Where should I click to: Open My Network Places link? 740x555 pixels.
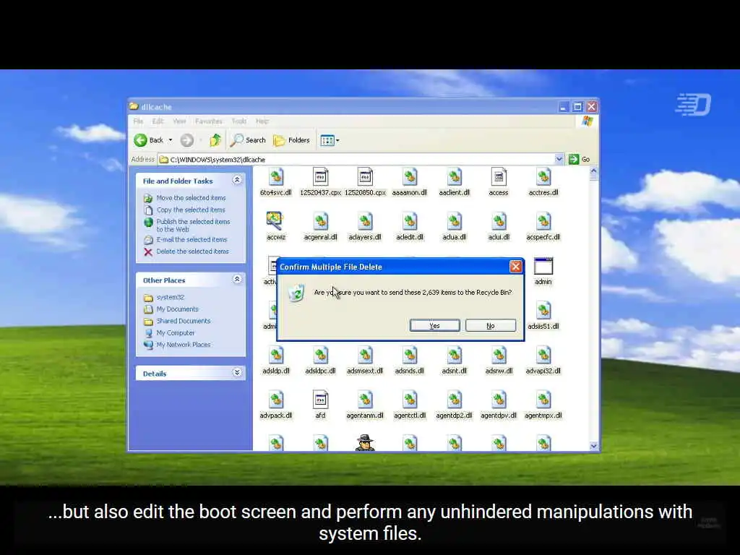184,345
